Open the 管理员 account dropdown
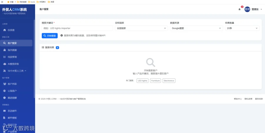Screen dimensions: 265x133 pos(256,9)
